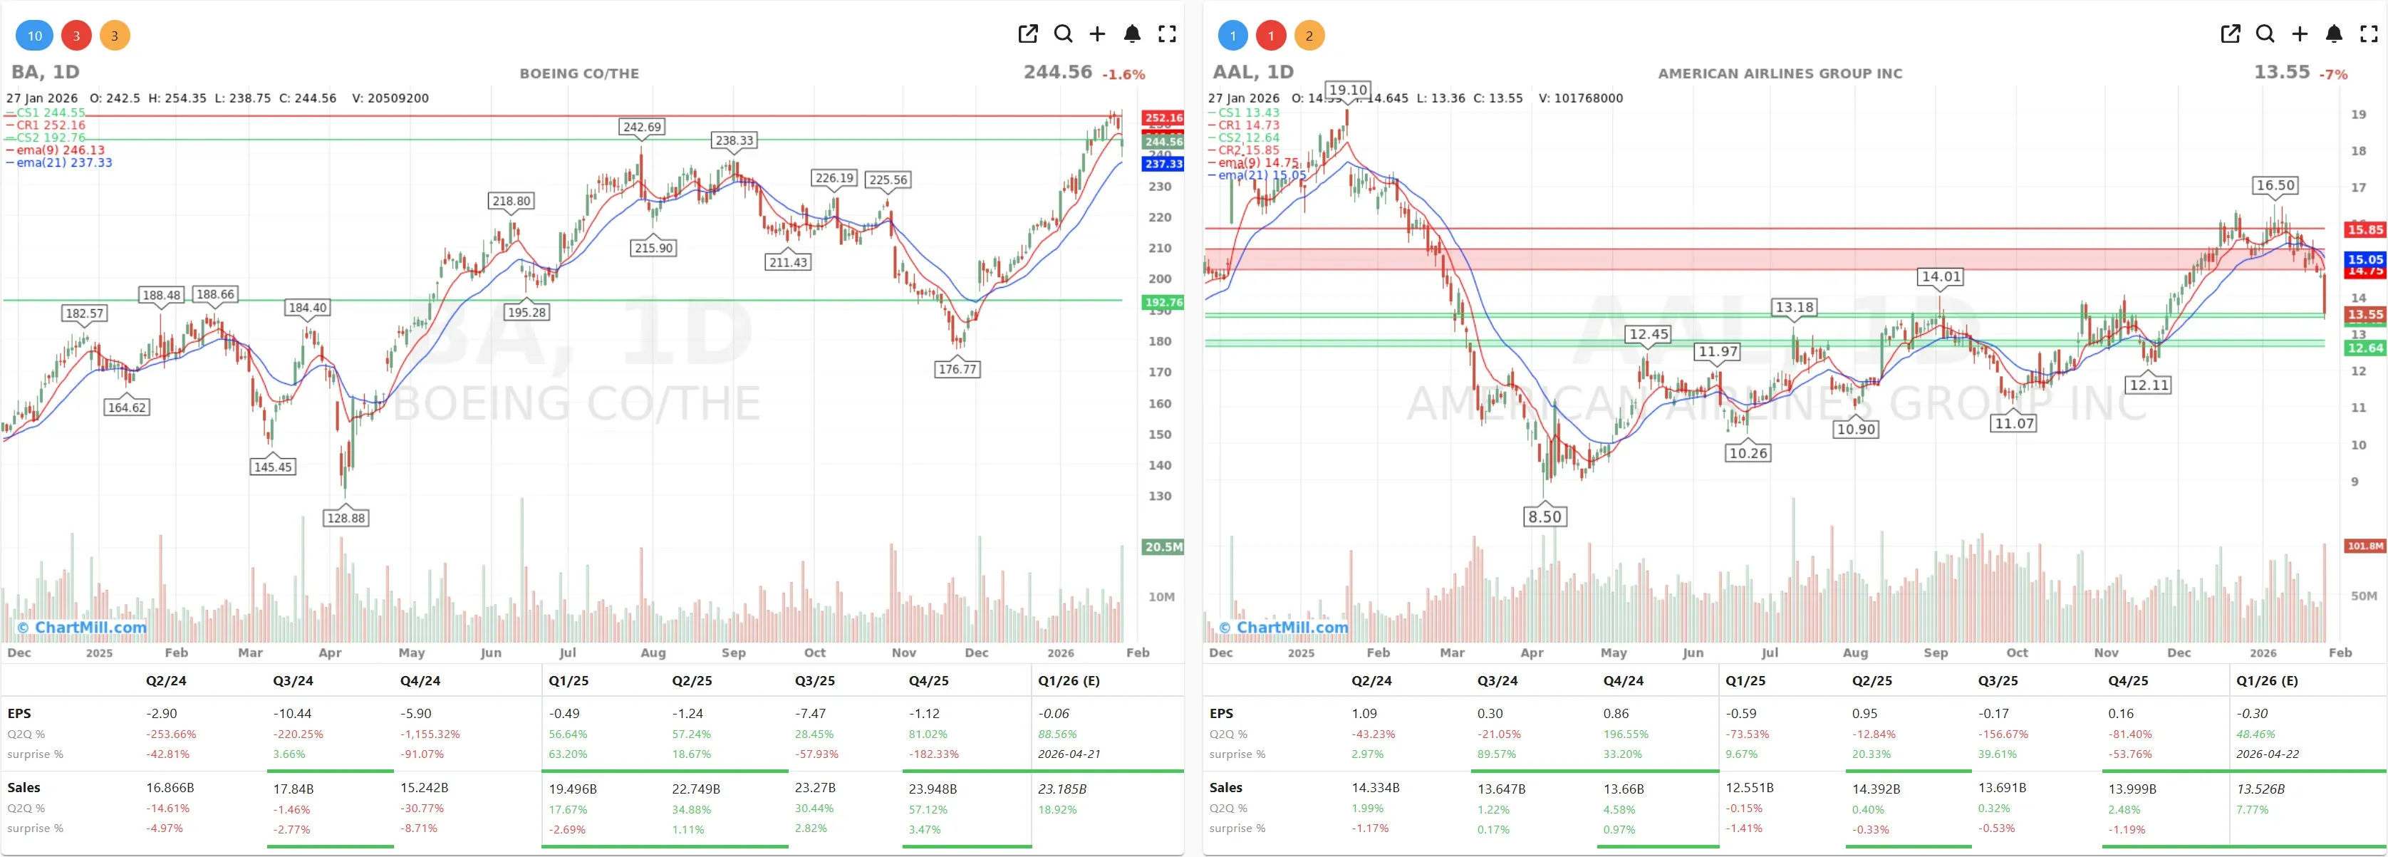Expand the Boeing chart to fullscreen
2388x857 pixels.
(x=1167, y=33)
